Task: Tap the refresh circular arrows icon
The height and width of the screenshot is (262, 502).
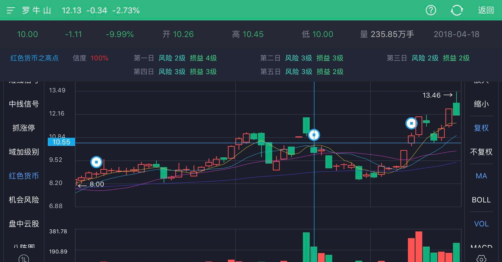Action: coord(457,10)
